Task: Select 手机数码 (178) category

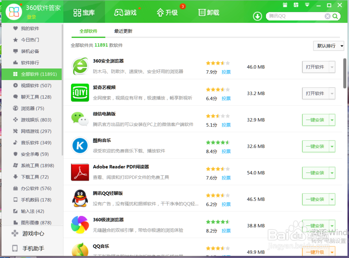Action: click(32, 200)
